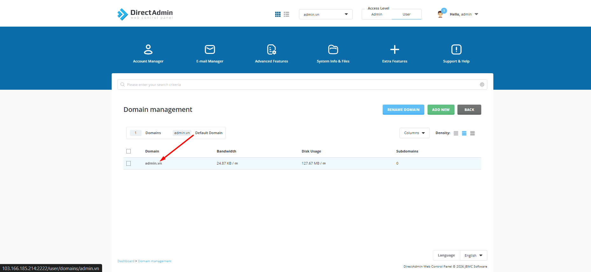Select the User access level tab

(x=407, y=14)
